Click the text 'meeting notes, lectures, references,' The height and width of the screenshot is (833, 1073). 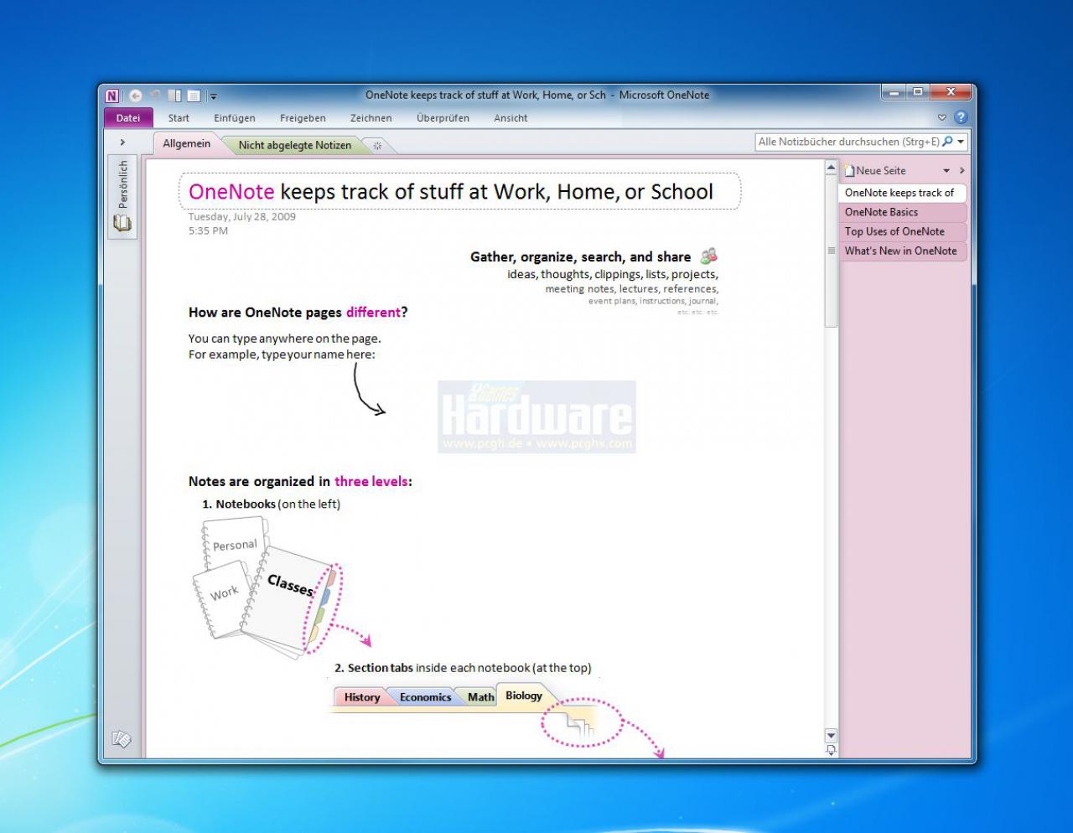[x=631, y=289]
